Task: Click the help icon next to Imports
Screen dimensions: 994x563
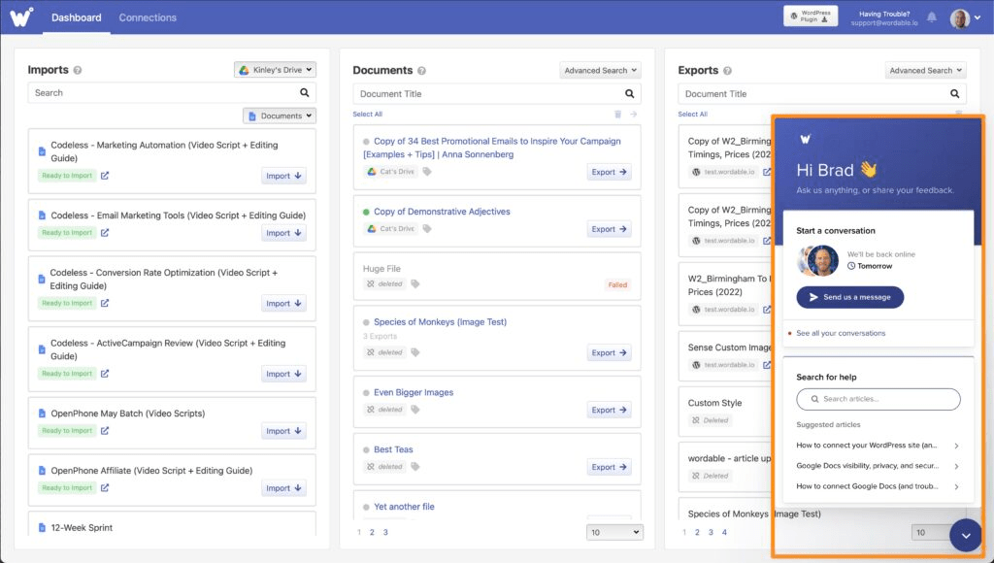Action: (78, 71)
